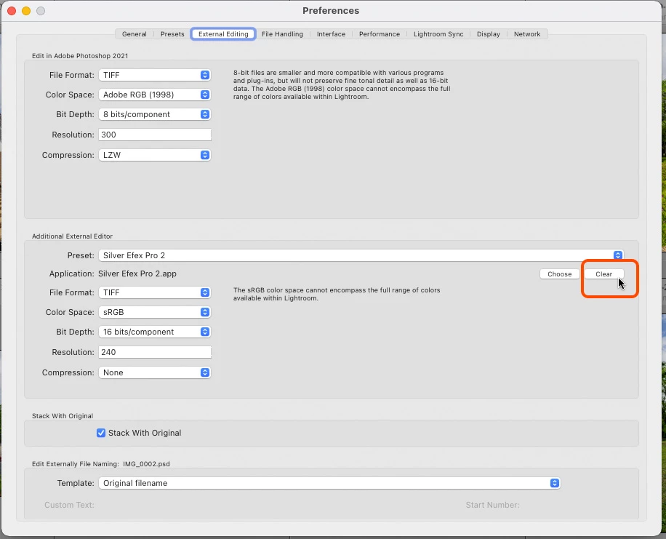The height and width of the screenshot is (539, 666).
Task: Click the Choose application button
Action: coord(559,274)
